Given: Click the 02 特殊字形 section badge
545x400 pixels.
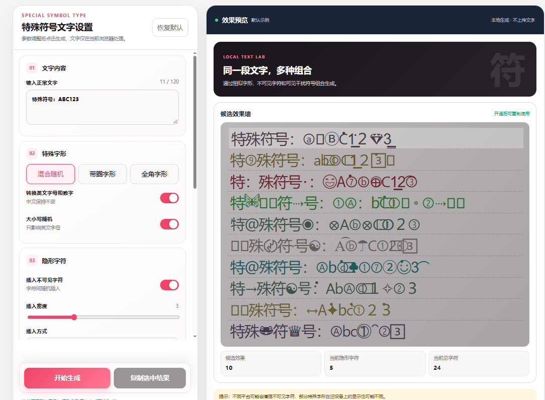Looking at the screenshot, I should click(x=32, y=153).
